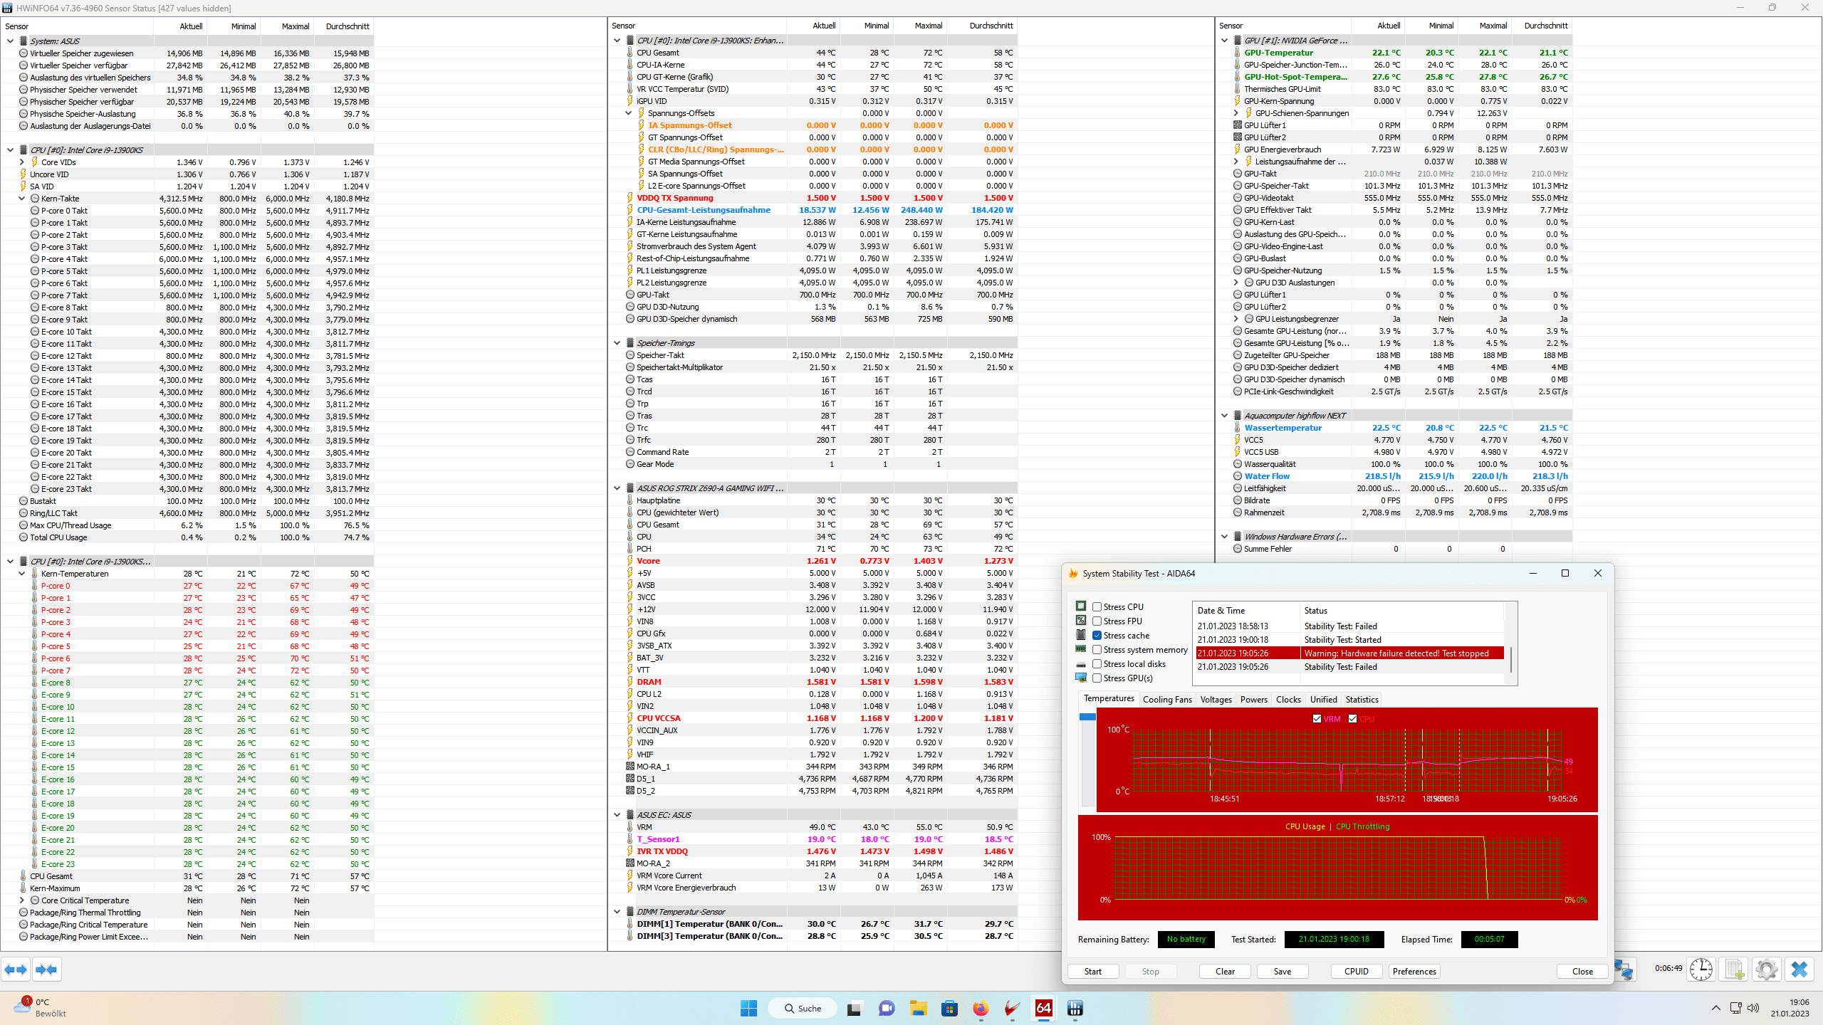This screenshot has width=1823, height=1025.
Task: Collapse Kern-Temperaturen tree node
Action: point(22,574)
